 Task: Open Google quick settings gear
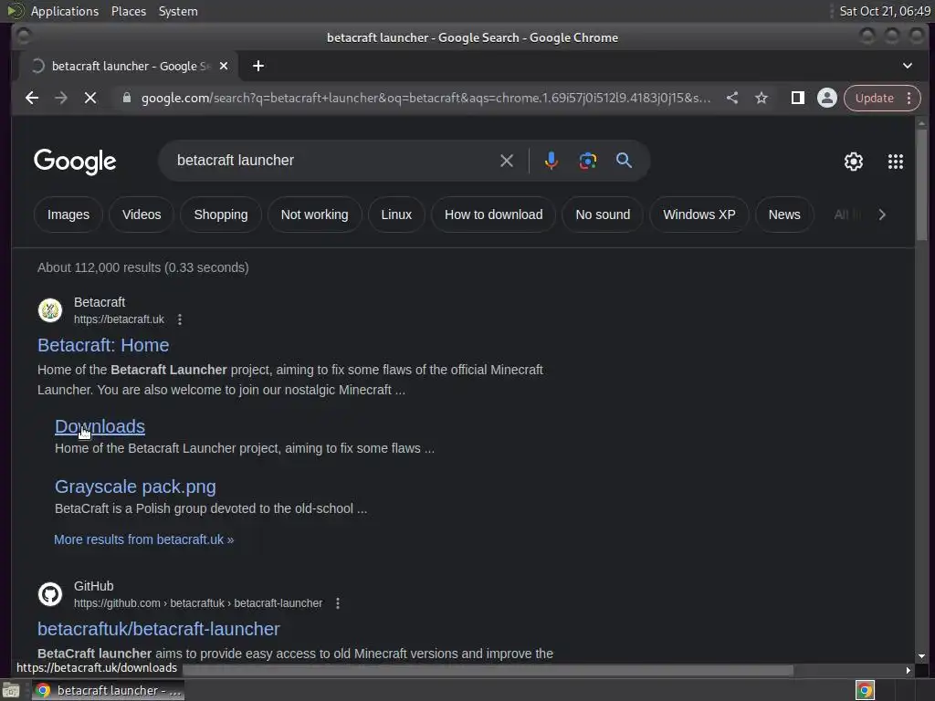pos(854,162)
